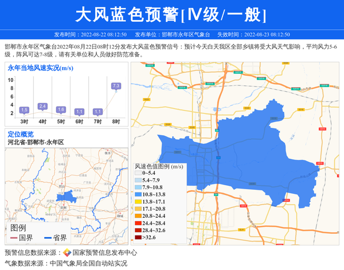Select the >32.6 dark red swatch

coord(138,237)
